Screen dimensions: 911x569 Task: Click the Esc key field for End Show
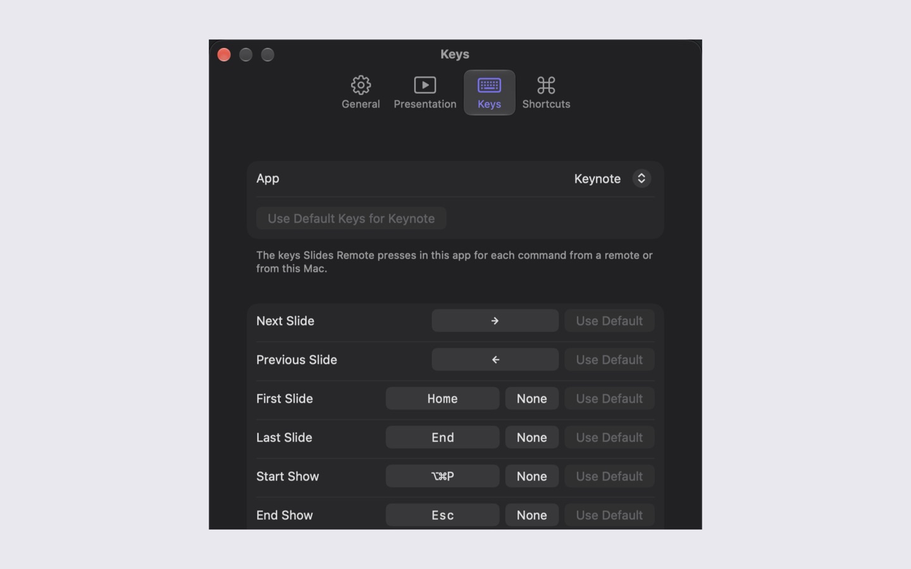pyautogui.click(x=442, y=515)
